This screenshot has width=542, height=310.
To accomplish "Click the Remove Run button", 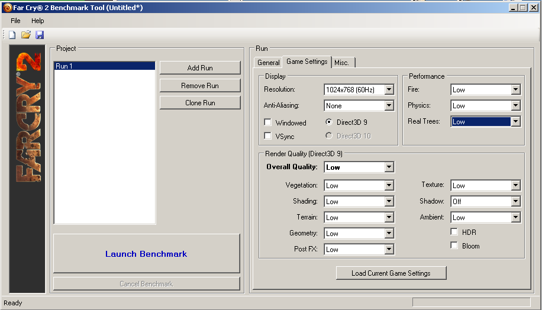I will click(200, 86).
